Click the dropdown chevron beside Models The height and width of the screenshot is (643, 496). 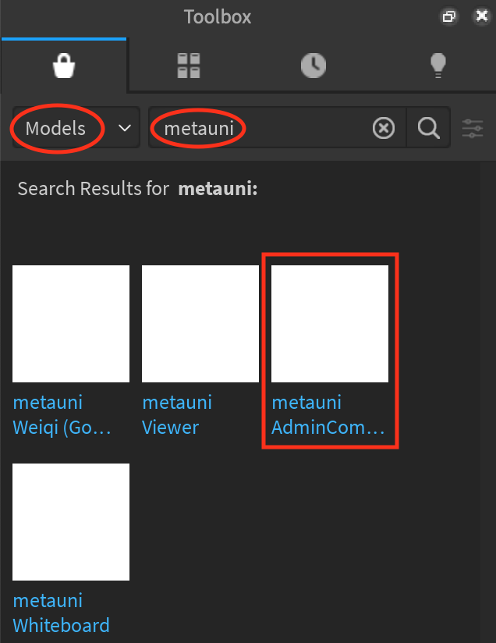click(x=125, y=128)
